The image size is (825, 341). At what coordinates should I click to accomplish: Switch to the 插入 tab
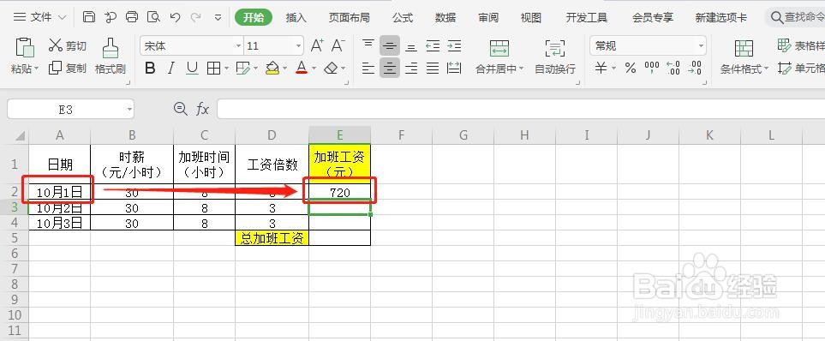click(x=296, y=17)
